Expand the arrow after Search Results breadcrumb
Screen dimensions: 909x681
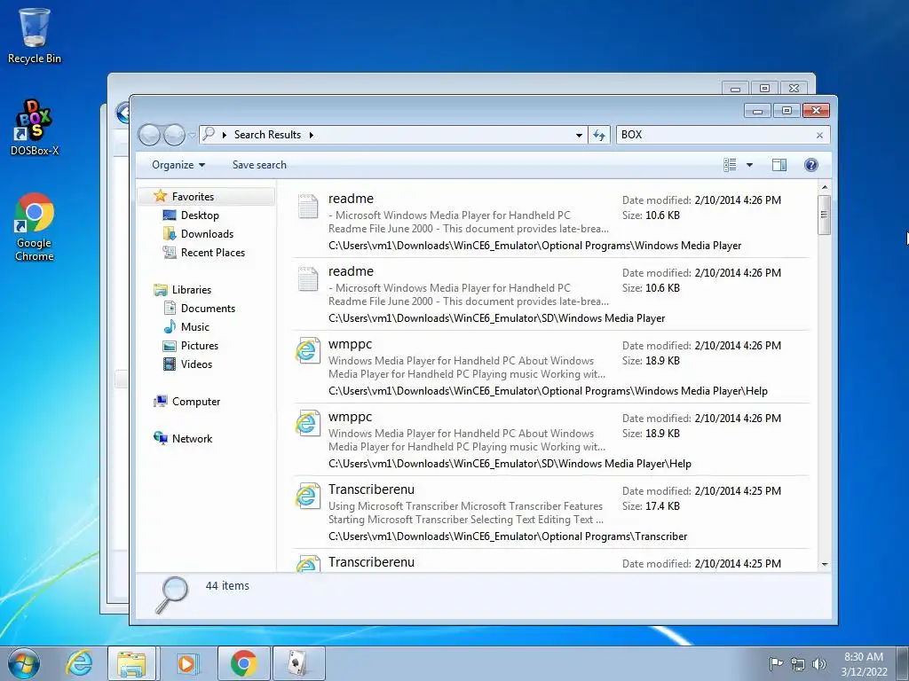(x=312, y=135)
